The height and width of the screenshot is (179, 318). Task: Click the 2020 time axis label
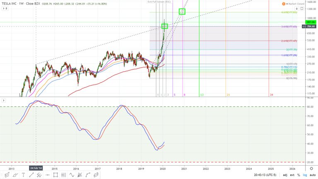click(163, 169)
